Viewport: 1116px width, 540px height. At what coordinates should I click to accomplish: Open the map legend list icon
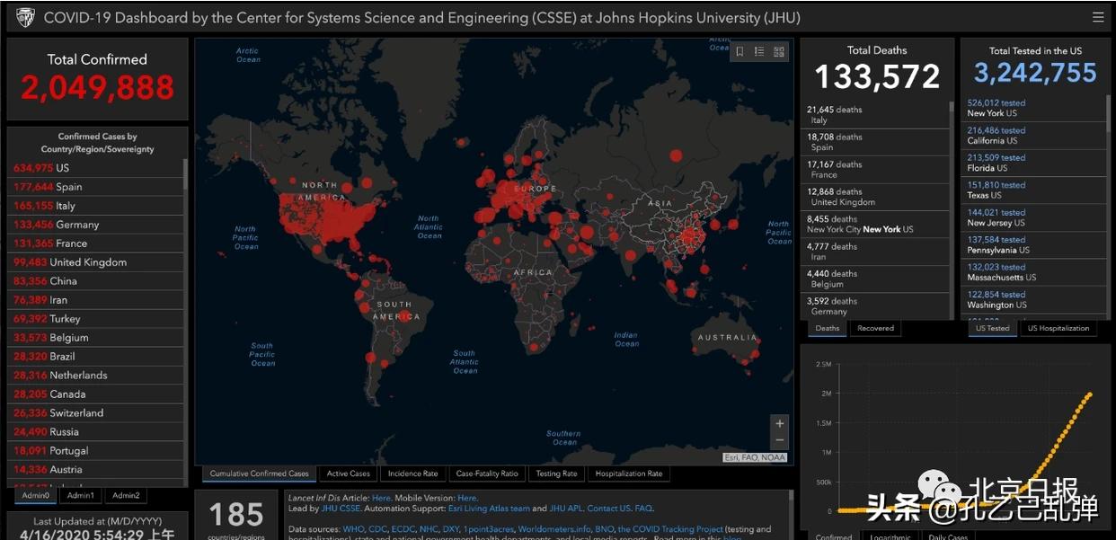click(x=759, y=52)
